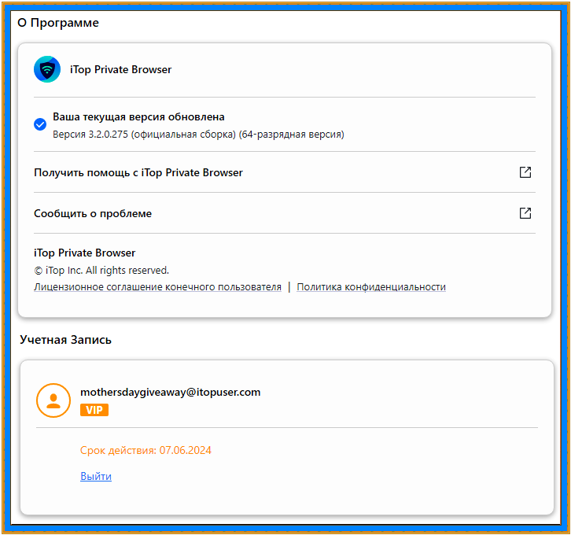Click 'Ваша текущая версия обновлена' text
Image resolution: width=571 pixels, height=535 pixels.
click(138, 117)
